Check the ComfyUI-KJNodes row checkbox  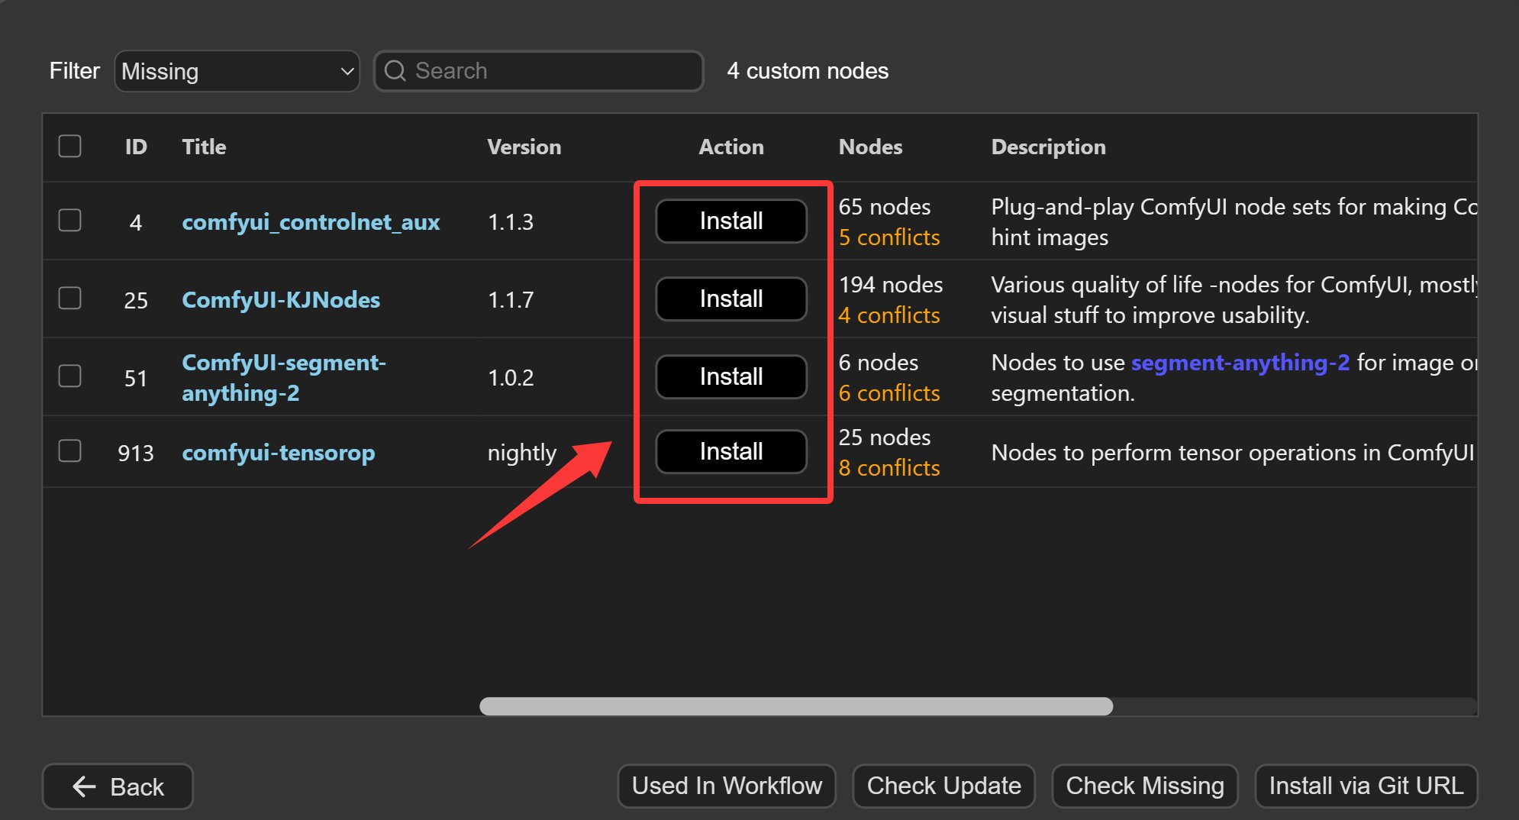pyautogui.click(x=70, y=299)
